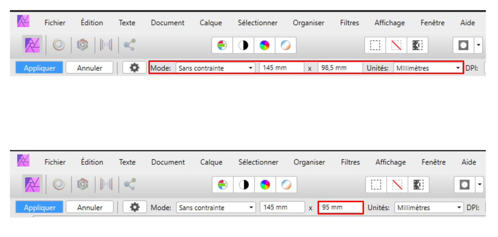498x237 pixels.
Task: Click Annuler button in lower screenshot
Action: tap(90, 207)
